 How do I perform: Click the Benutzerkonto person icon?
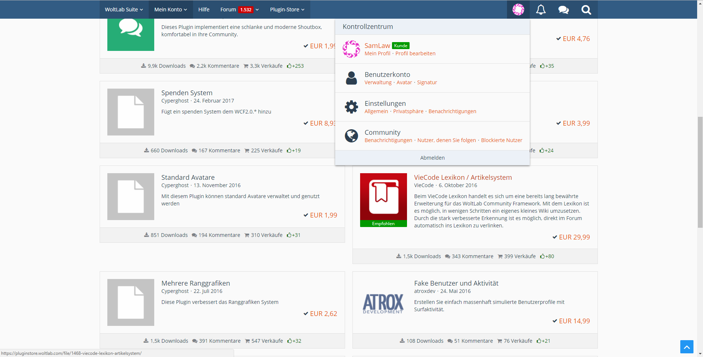(x=351, y=78)
